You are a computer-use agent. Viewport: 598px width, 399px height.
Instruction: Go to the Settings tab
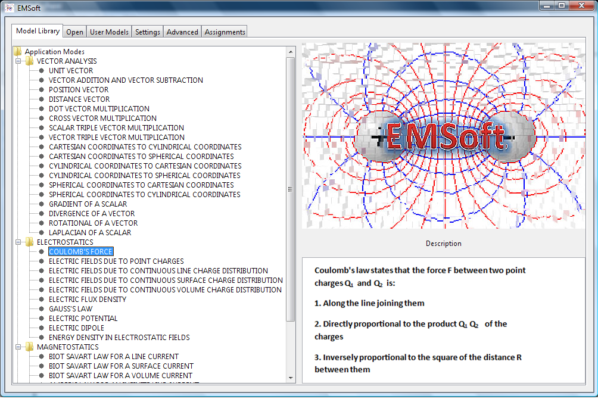(x=147, y=32)
